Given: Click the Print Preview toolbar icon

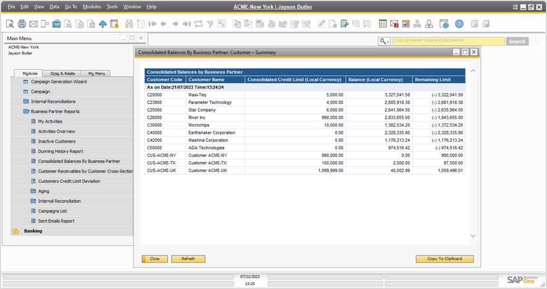Looking at the screenshot, I should pos(10,24).
